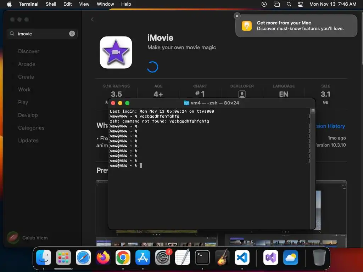Open GarageBand from the Dock

222,257
